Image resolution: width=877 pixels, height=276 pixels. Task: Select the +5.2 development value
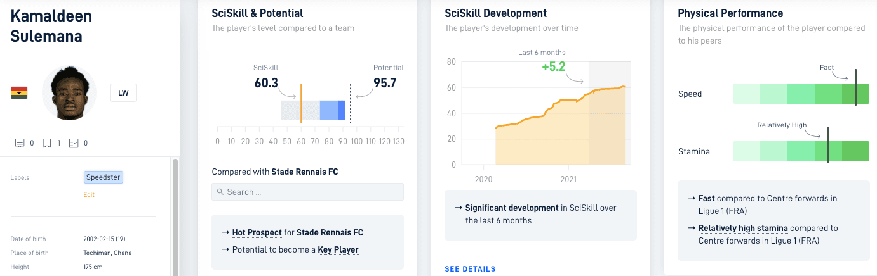tap(554, 66)
